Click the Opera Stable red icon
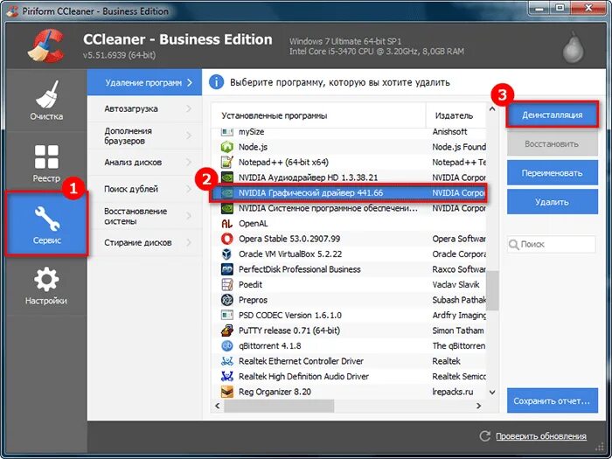 click(x=226, y=239)
